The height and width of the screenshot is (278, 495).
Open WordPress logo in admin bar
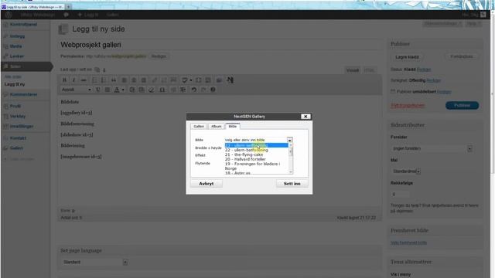pos(9,15)
